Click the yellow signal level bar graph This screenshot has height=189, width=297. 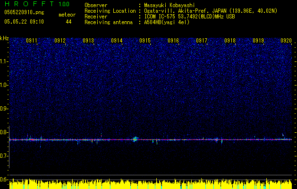151,184
